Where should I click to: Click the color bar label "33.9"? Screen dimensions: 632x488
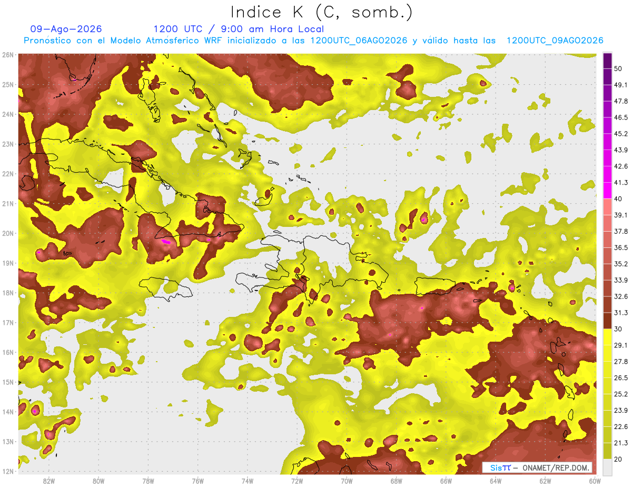620,280
